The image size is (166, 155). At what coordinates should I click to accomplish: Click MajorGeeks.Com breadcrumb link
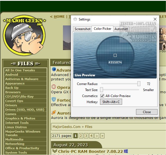[x=67, y=127]
